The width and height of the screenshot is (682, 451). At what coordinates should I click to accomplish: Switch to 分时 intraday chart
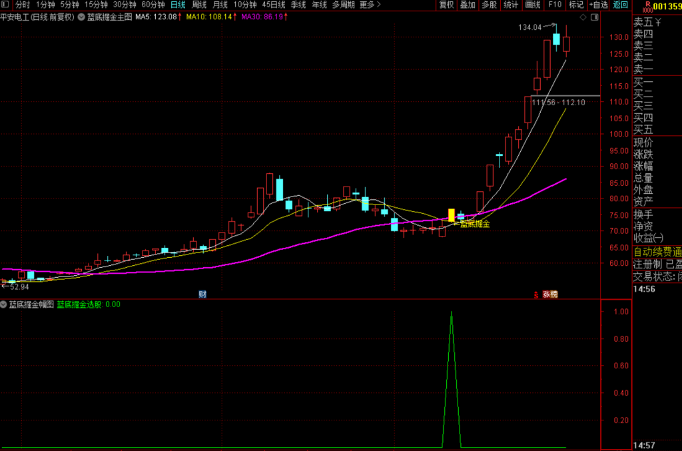coord(23,5)
